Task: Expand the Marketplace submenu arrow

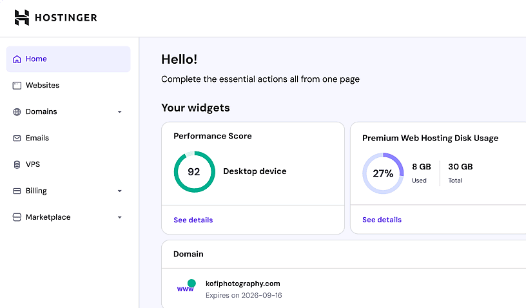Action: pyautogui.click(x=119, y=217)
